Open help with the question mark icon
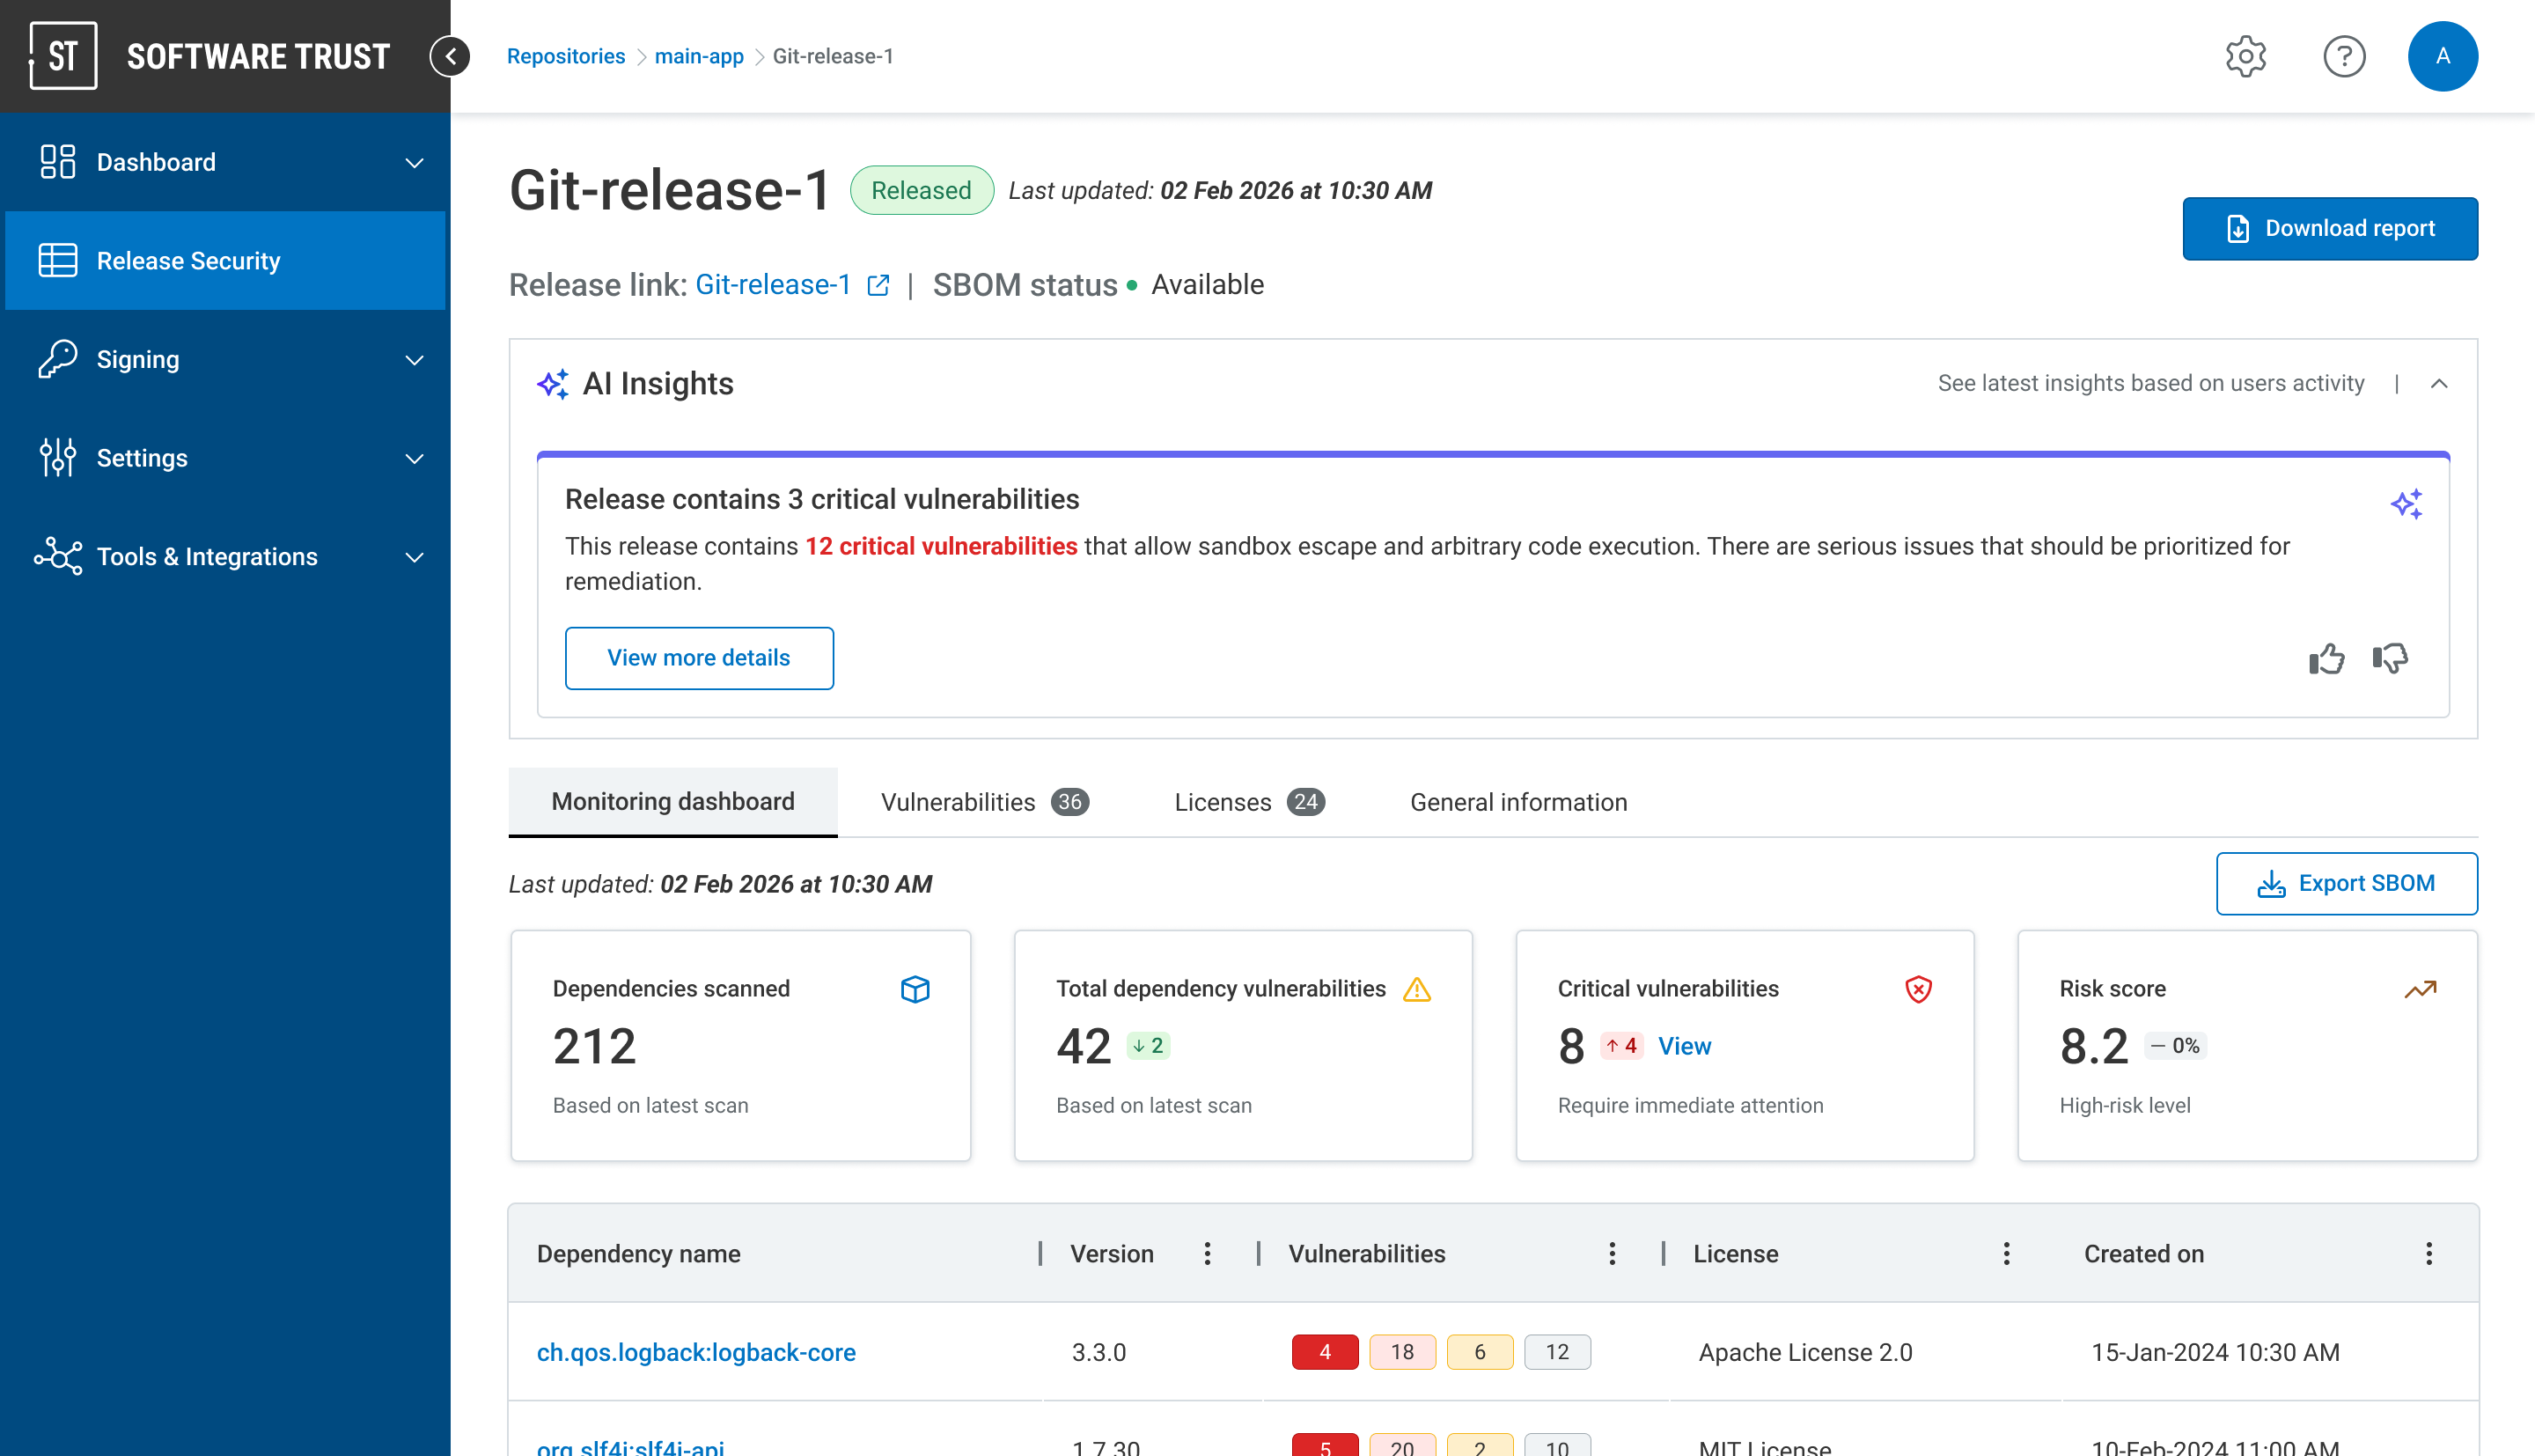The width and height of the screenshot is (2535, 1456). [2343, 56]
